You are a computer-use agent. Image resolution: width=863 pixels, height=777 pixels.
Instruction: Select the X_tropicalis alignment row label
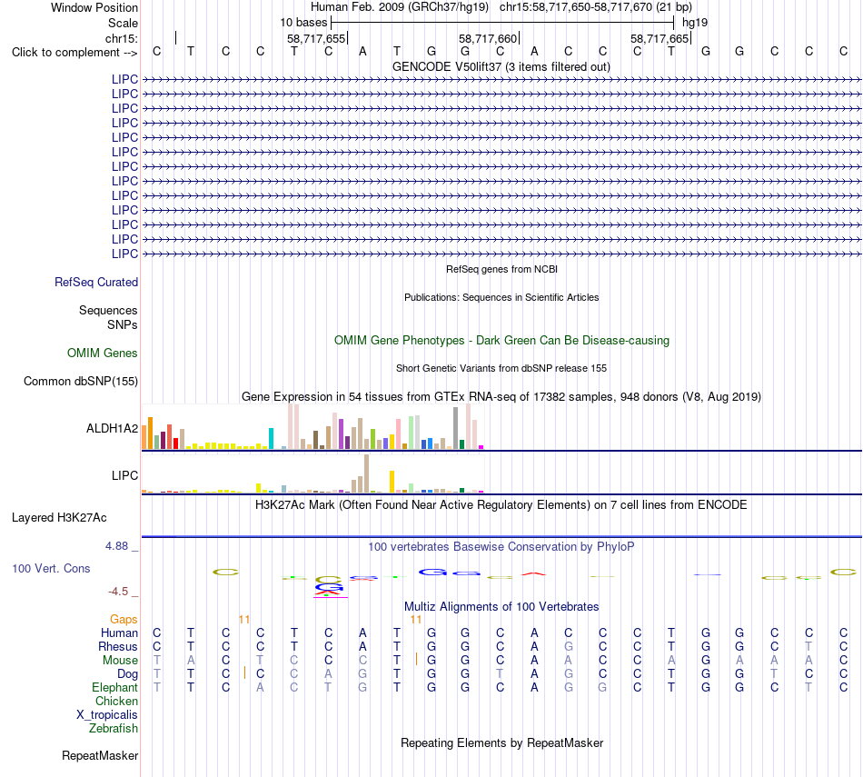[107, 715]
